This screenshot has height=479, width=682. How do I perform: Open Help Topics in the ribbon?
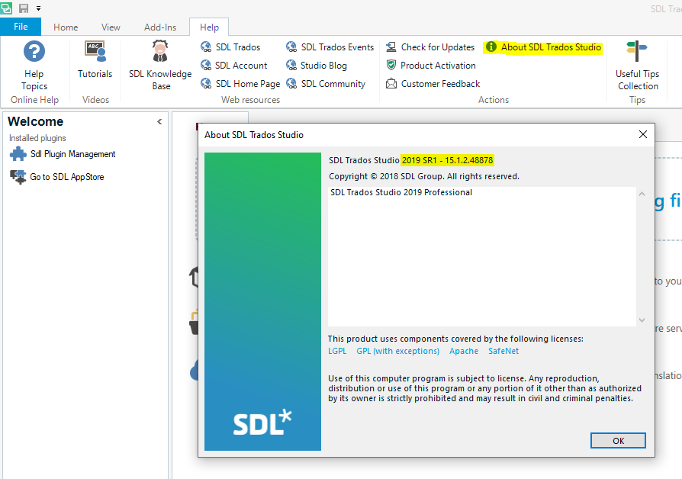34,66
